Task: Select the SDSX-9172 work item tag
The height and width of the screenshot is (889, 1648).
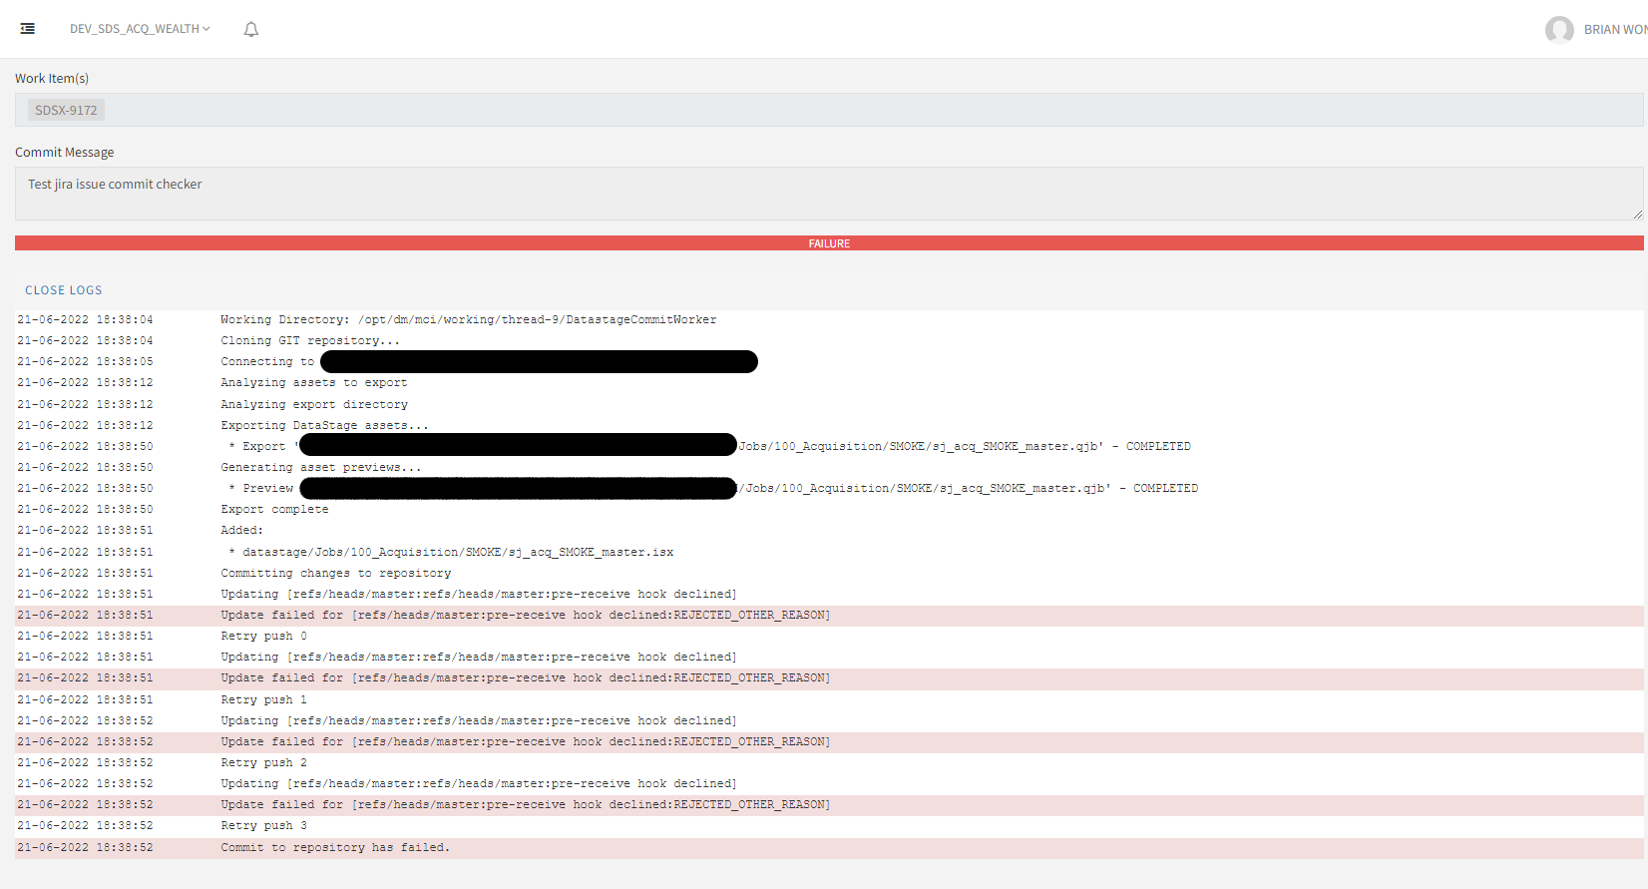Action: coord(66,111)
